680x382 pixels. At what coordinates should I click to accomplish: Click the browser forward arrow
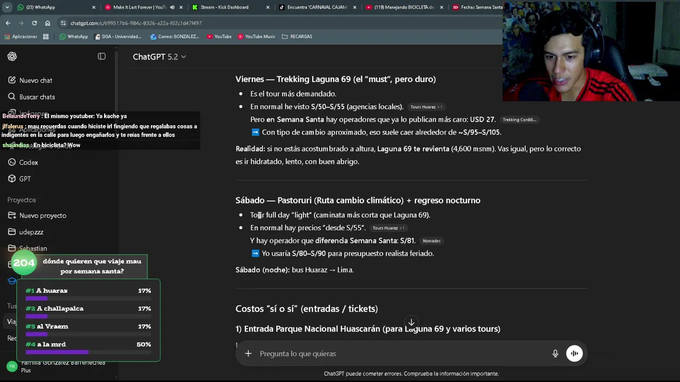point(21,23)
